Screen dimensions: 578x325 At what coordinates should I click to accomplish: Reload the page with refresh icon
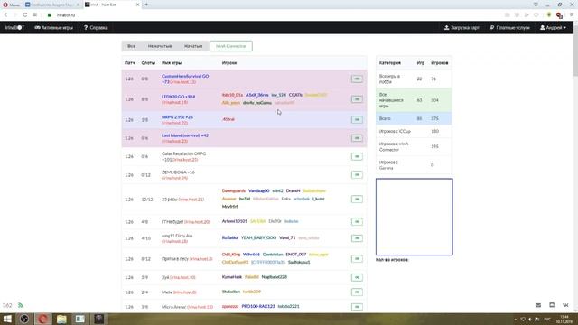coord(24,15)
